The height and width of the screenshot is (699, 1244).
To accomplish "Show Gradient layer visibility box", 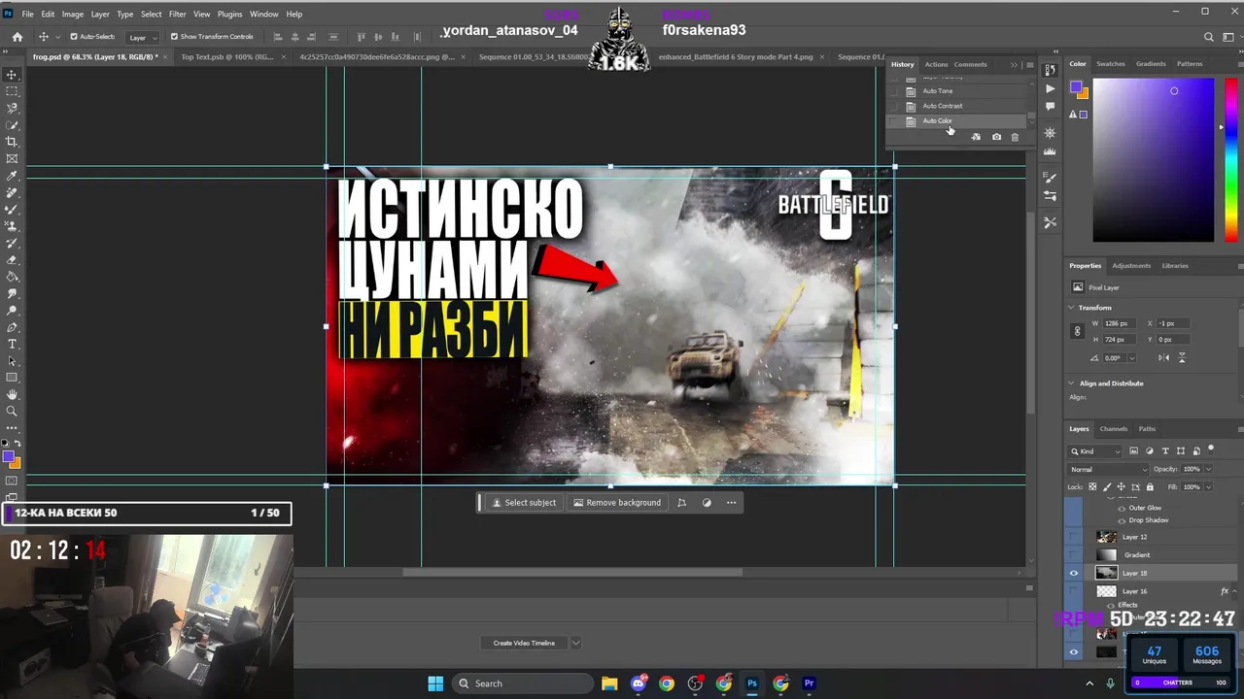I will pos(1074,555).
